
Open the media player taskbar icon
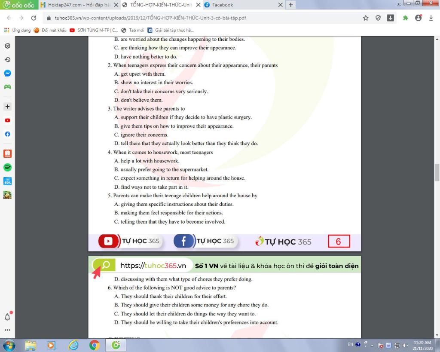(52, 345)
